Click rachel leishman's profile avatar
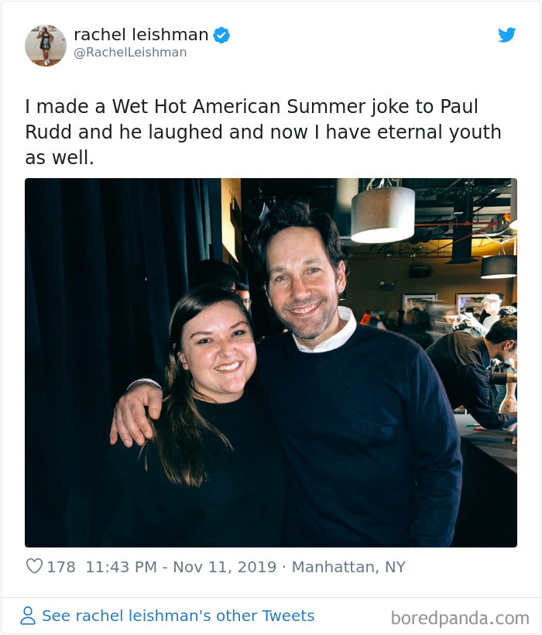The image size is (542, 635). click(46, 45)
